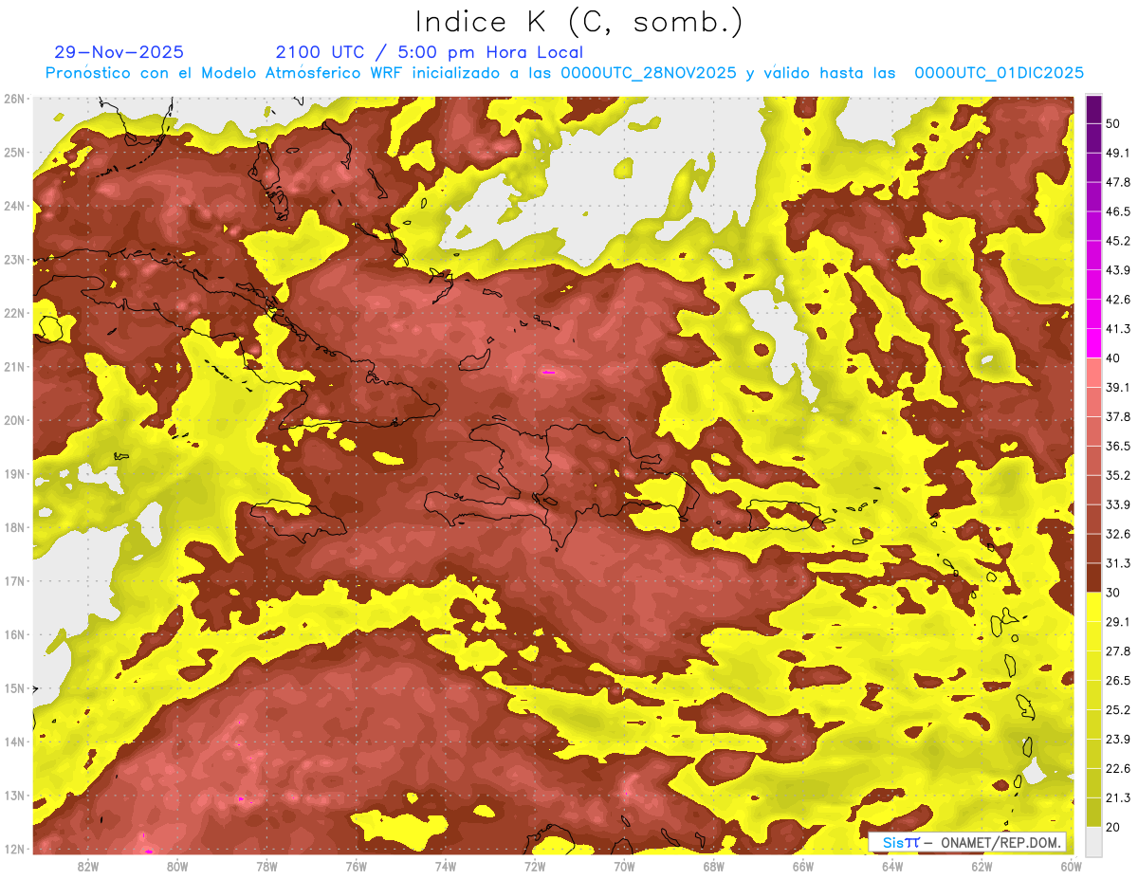Viewport: 1138px width, 879px height.
Task: Click the colorbar label "22.6"
Action: point(1118,768)
